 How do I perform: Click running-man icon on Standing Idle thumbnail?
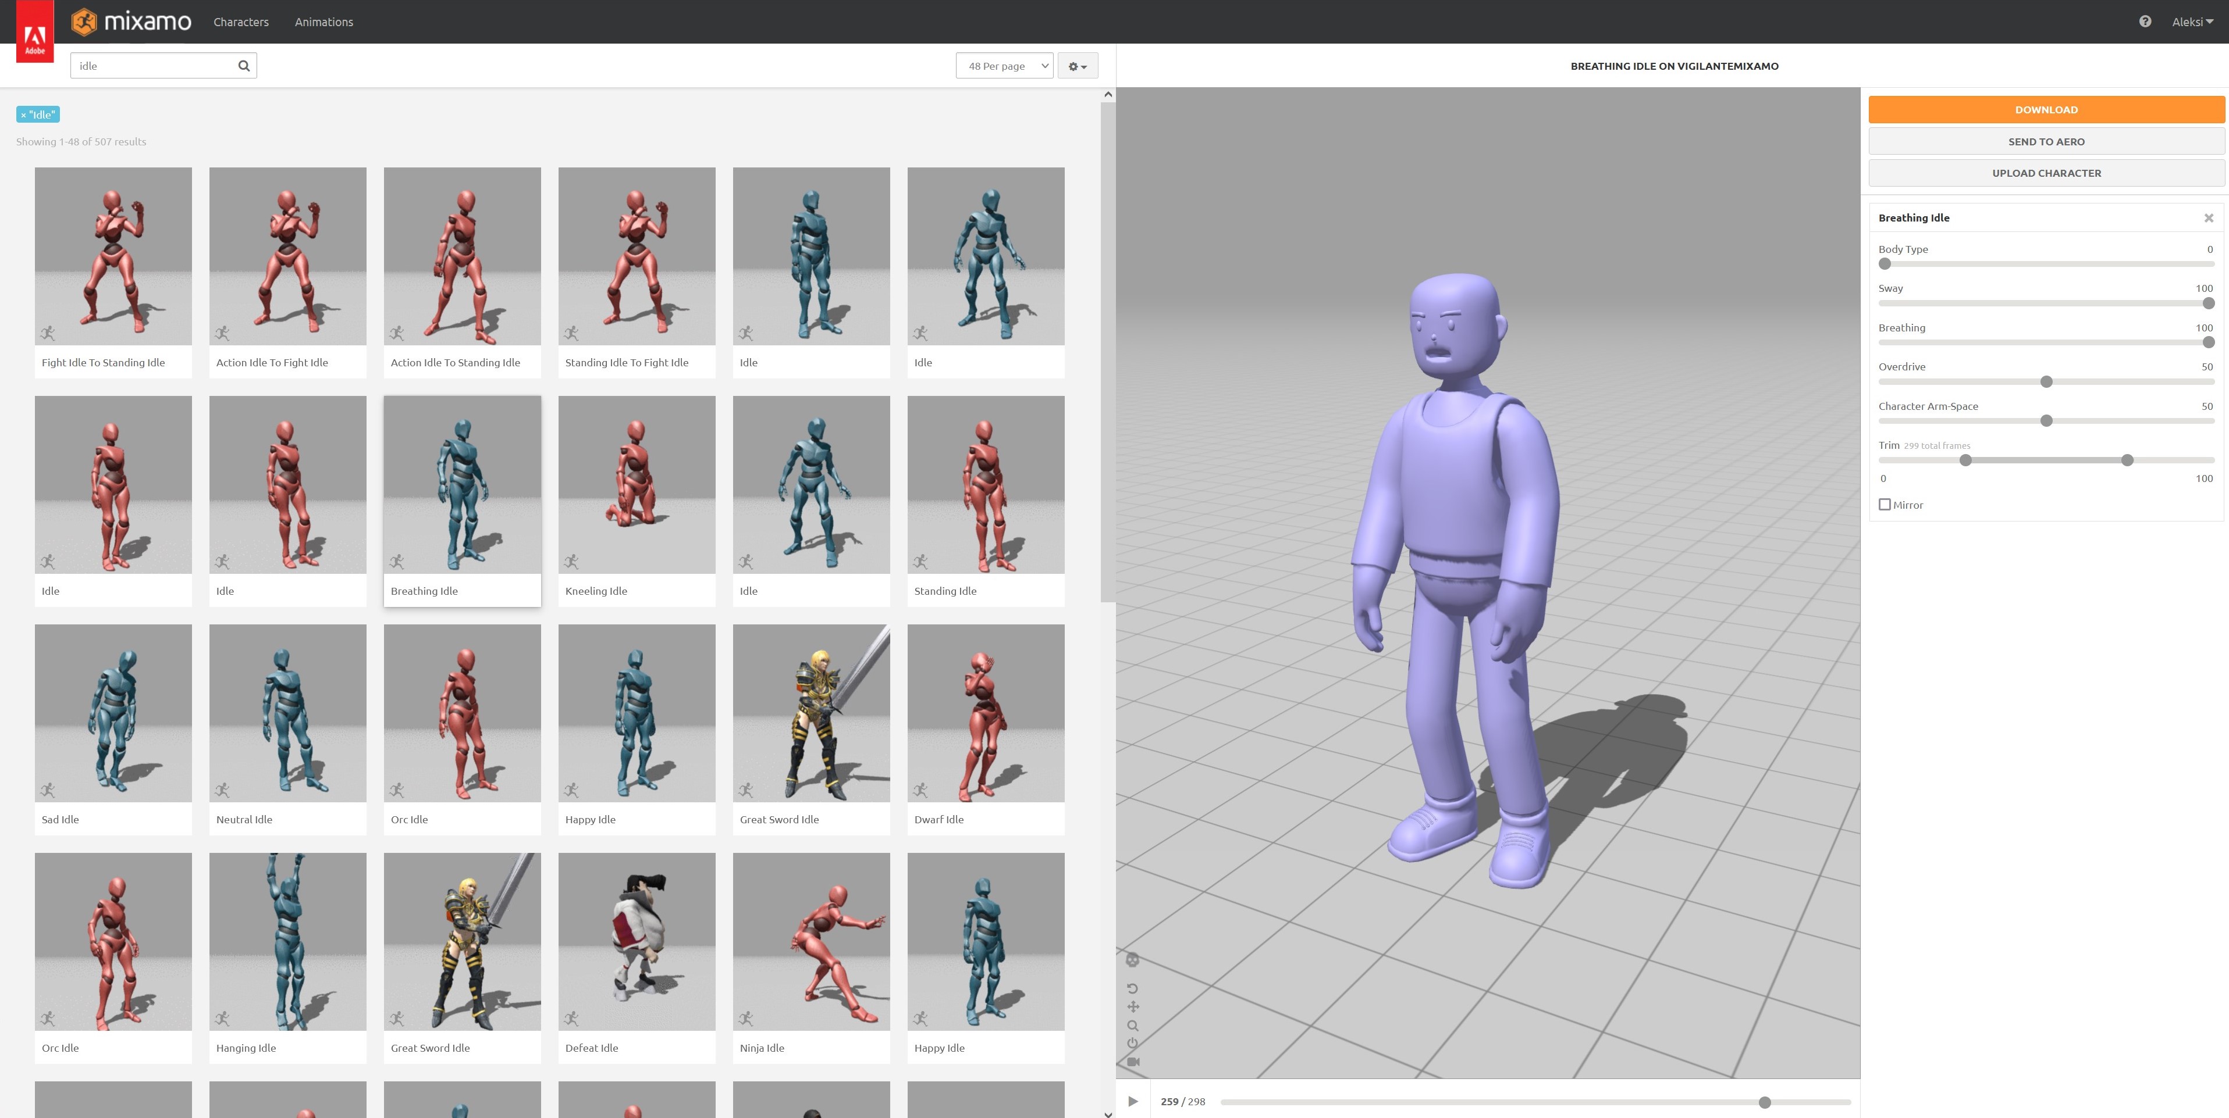[920, 561]
